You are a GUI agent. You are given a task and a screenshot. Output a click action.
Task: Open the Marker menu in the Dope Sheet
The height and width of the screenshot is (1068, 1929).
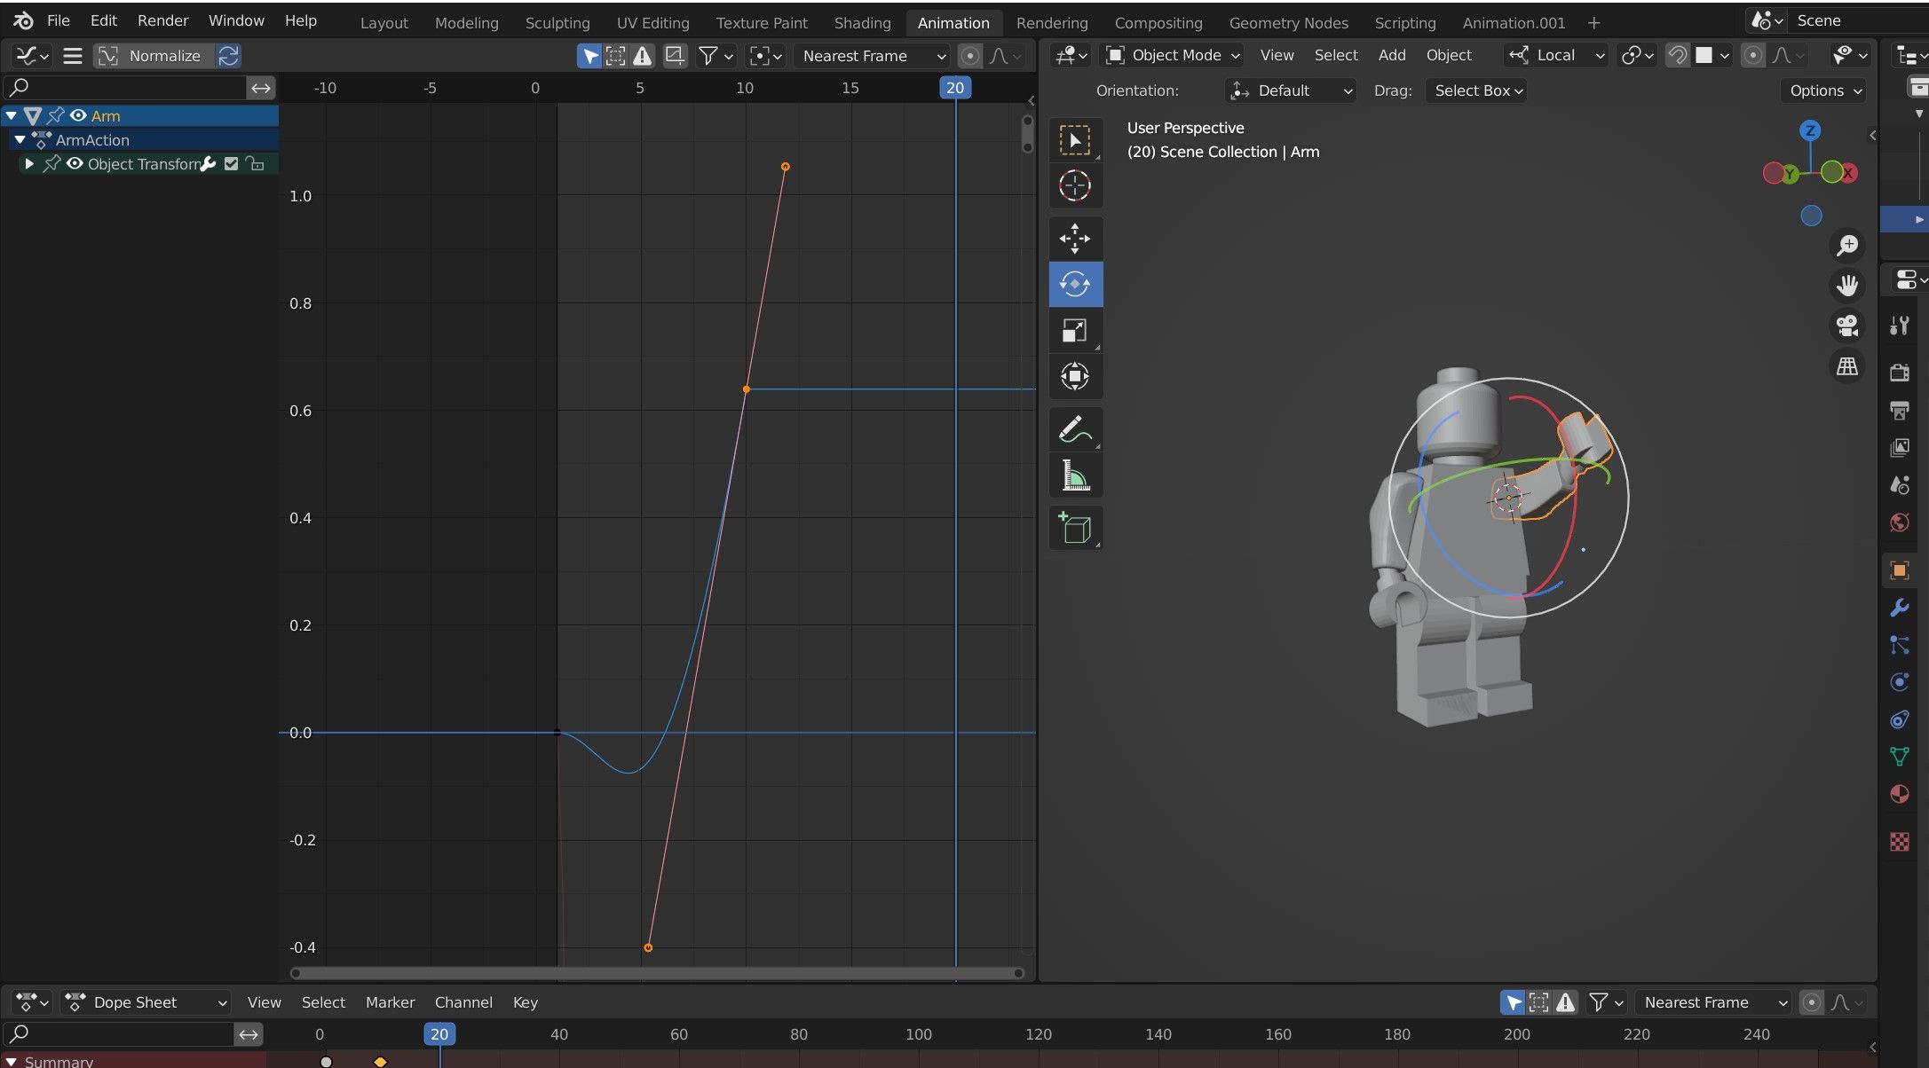[x=389, y=1002]
